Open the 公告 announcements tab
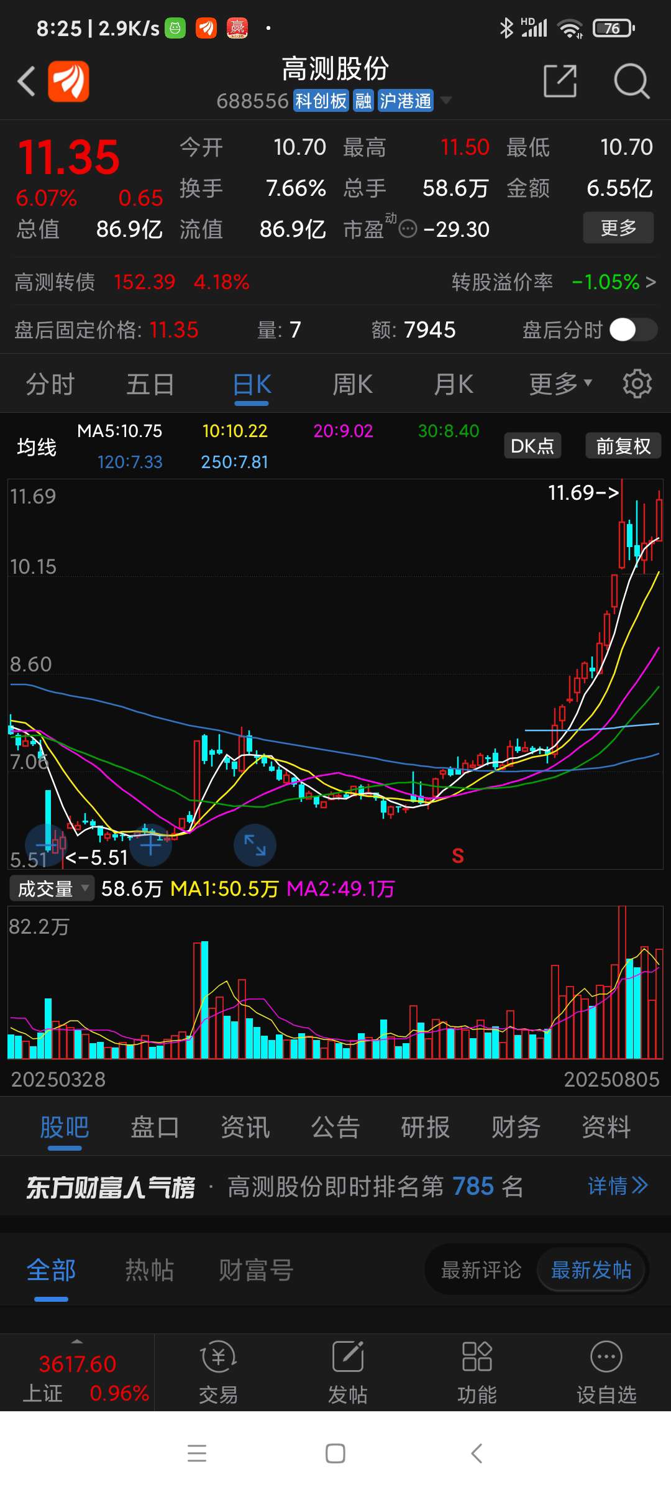The width and height of the screenshot is (671, 1492). pyautogui.click(x=335, y=1127)
